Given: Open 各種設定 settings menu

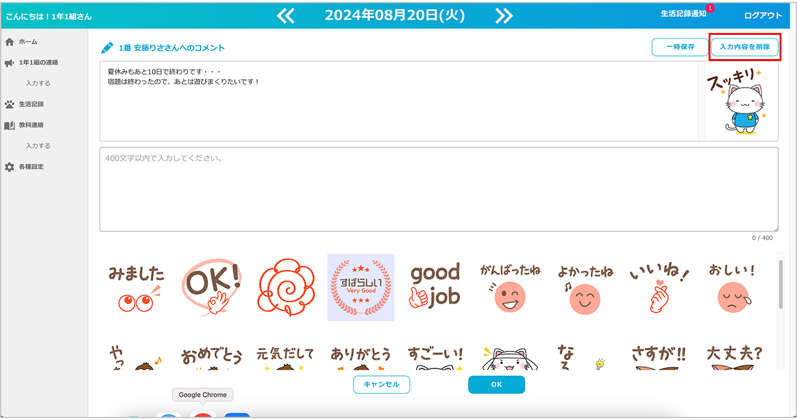Looking at the screenshot, I should point(31,167).
